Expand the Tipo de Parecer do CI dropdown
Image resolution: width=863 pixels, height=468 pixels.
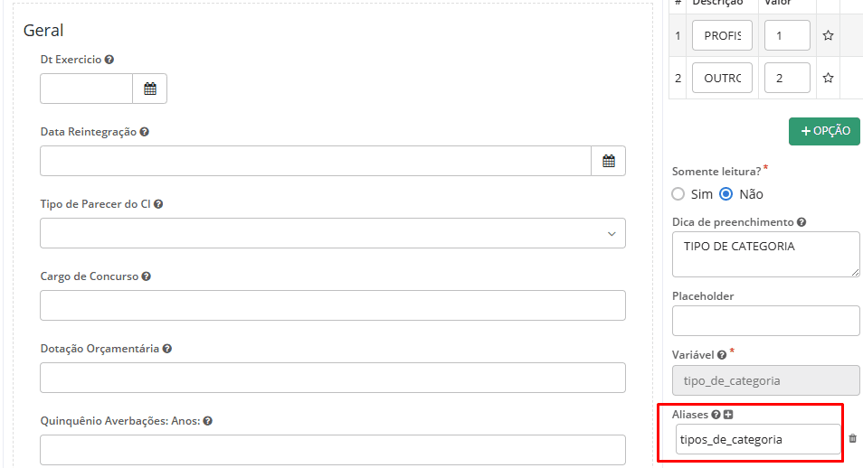coord(333,233)
